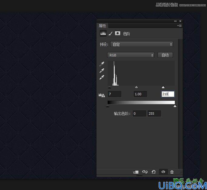Clip adjustment to layer below icon
The width and height of the screenshot is (207, 190).
[x=136, y=172]
